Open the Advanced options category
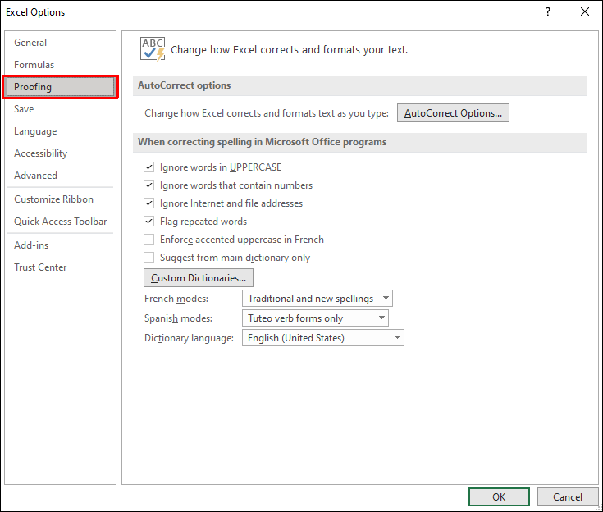The height and width of the screenshot is (512, 603). click(x=36, y=176)
